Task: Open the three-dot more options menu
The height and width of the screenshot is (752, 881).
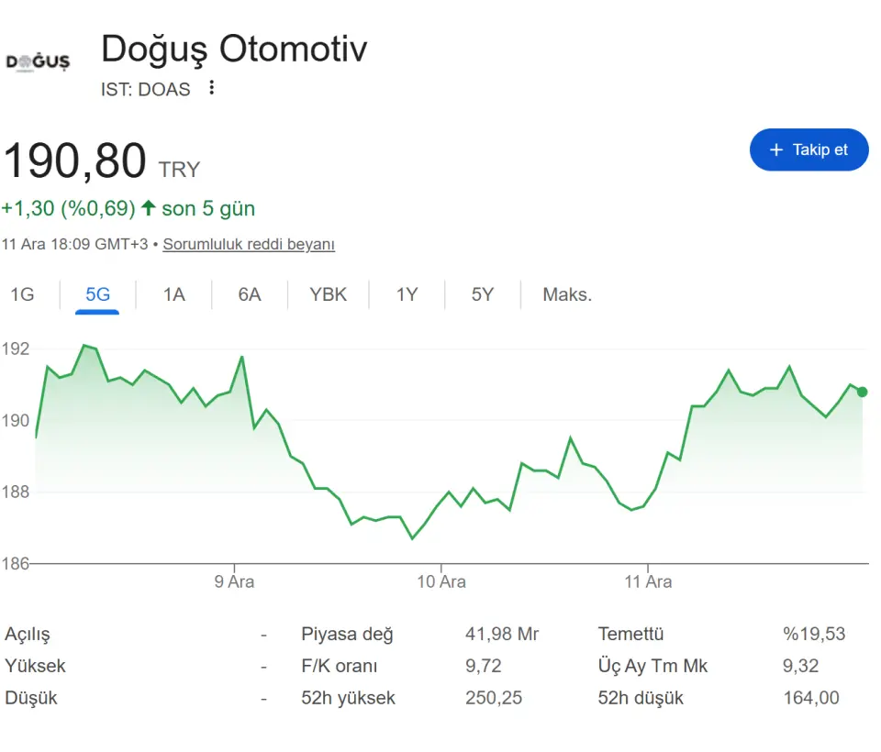Action: click(212, 88)
